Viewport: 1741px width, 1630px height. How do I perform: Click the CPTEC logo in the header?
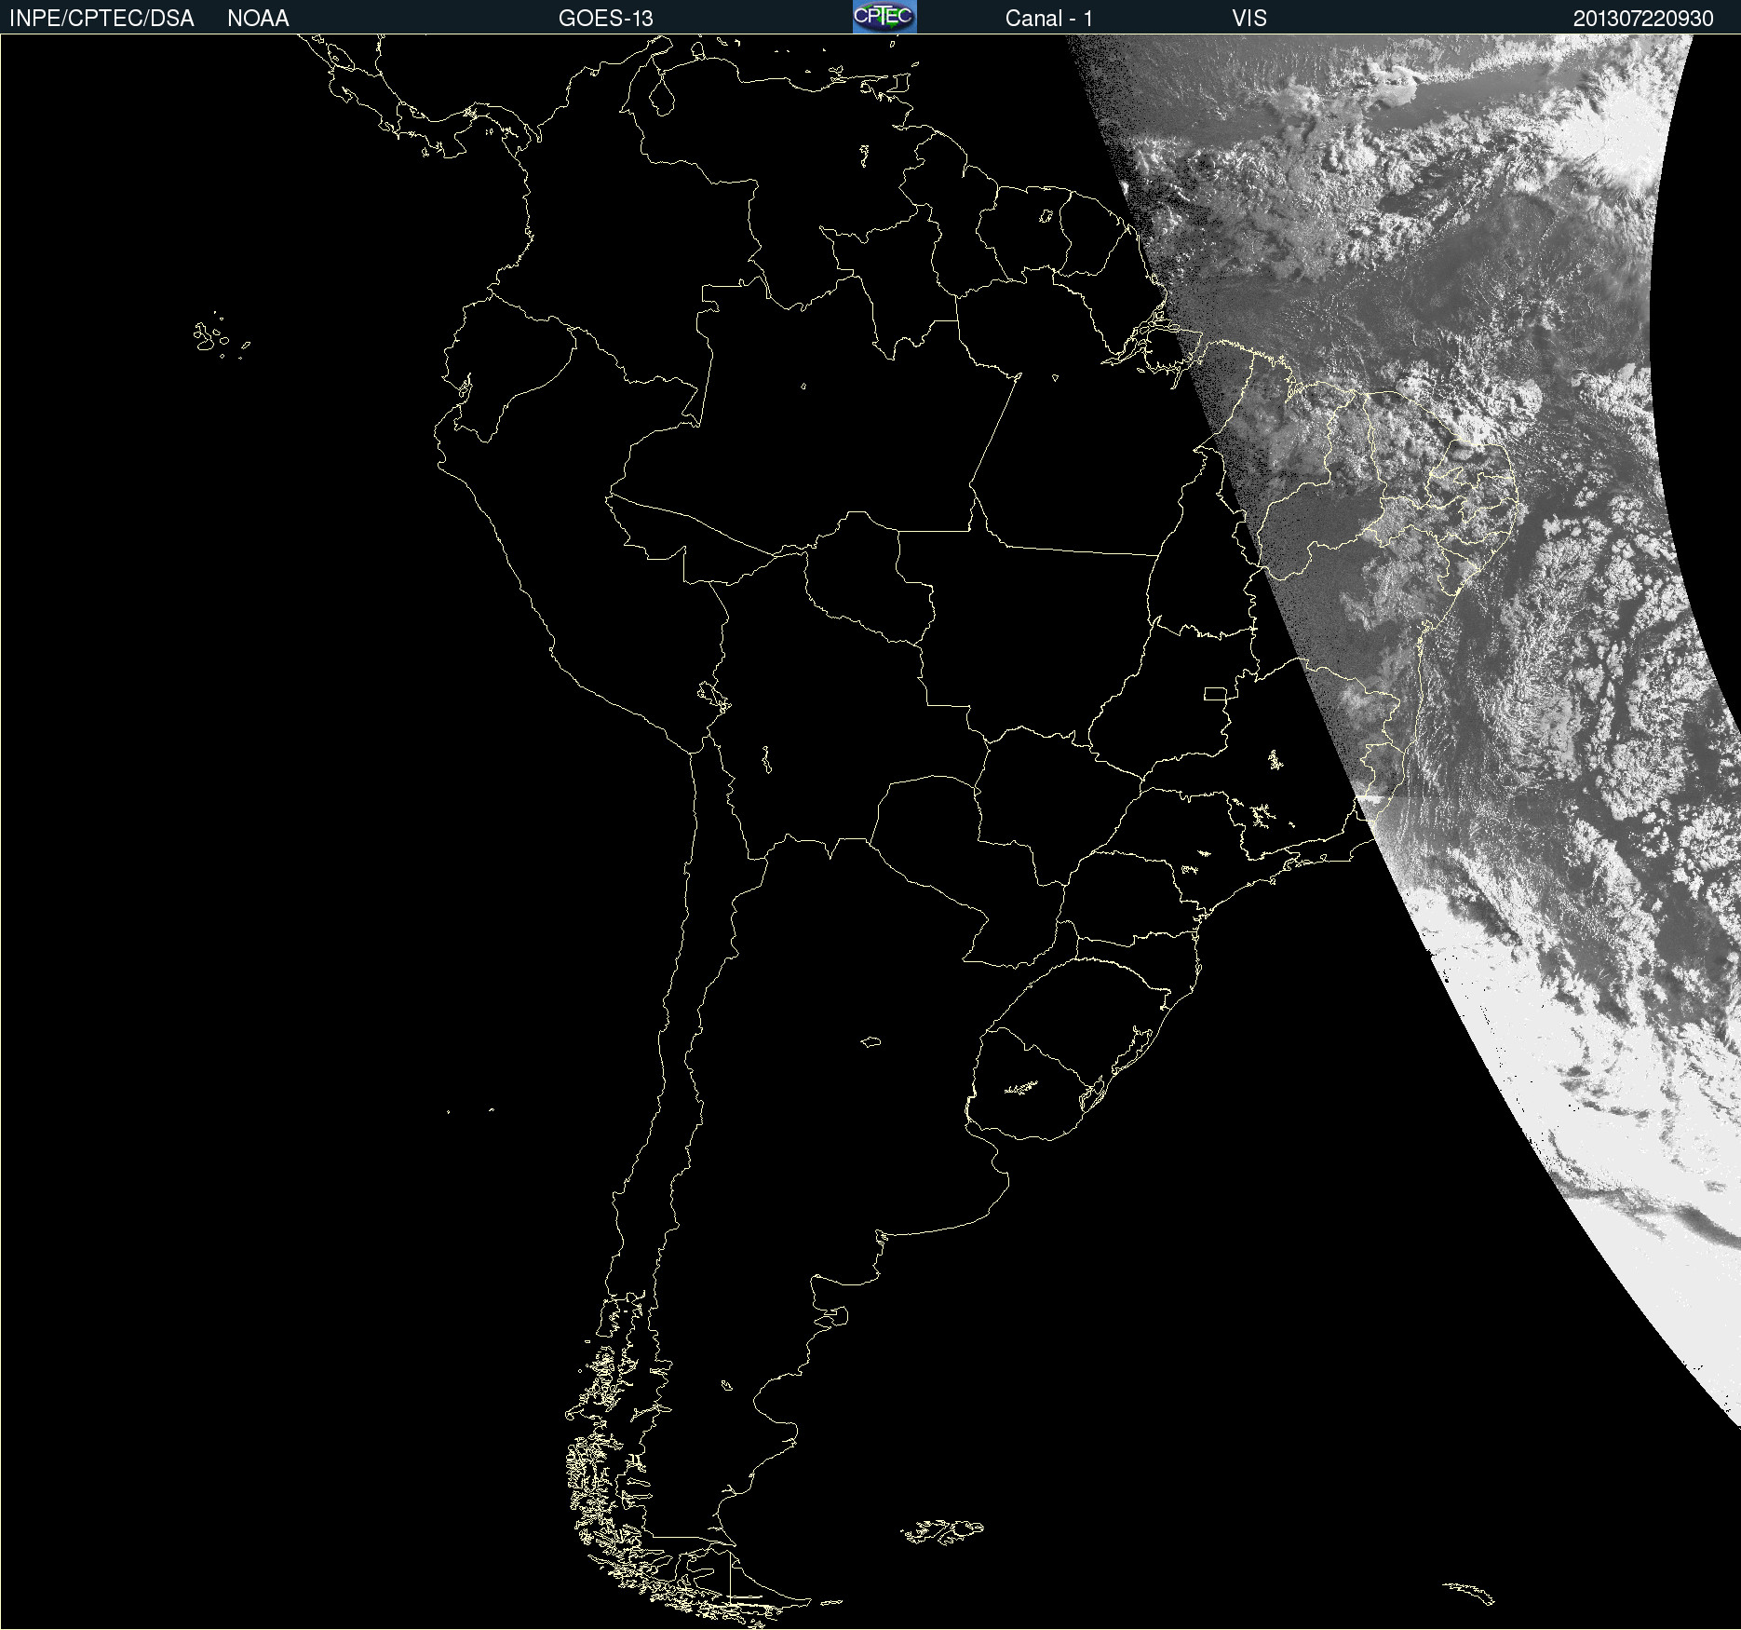click(884, 17)
